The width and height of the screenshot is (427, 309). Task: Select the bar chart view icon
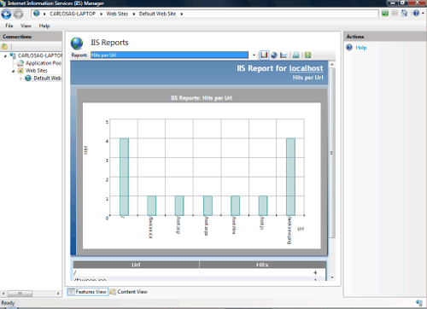(x=264, y=55)
